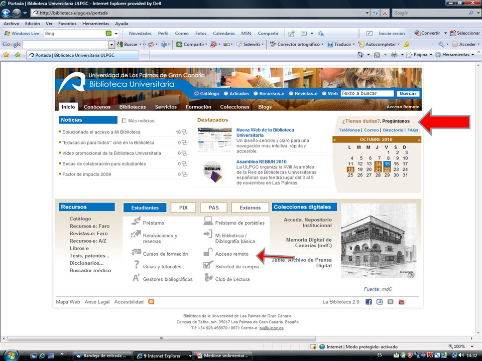The height and width of the screenshot is (361, 482).
Task: Click the laptop icon for Préstamo de portátiles
Action: click(x=208, y=221)
